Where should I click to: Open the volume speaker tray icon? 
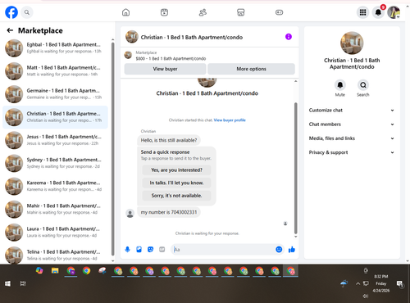pyautogui.click(x=366, y=296)
